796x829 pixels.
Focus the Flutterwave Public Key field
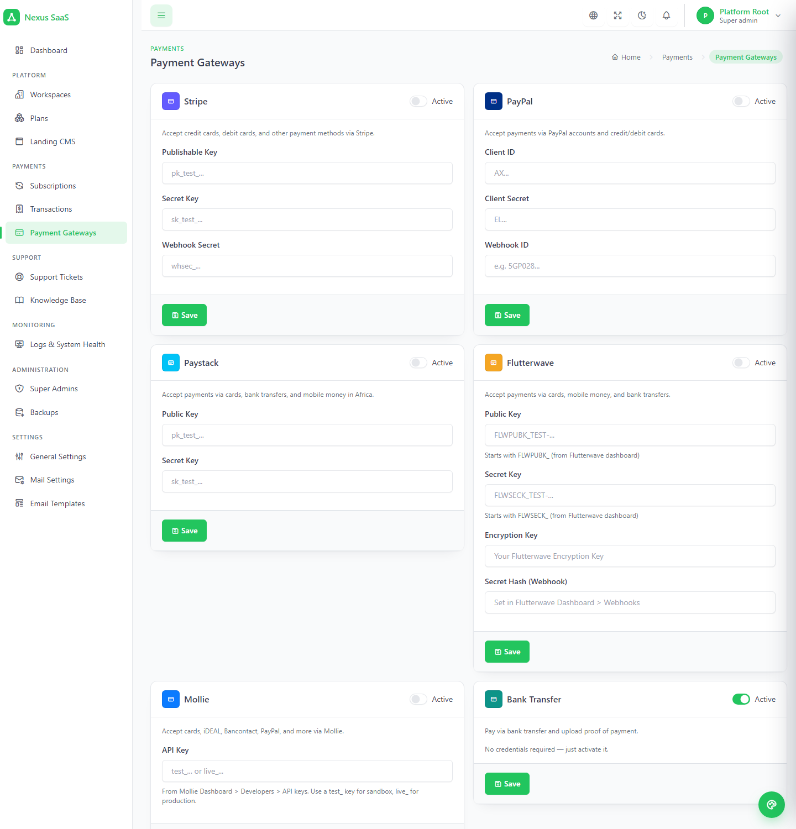click(630, 435)
